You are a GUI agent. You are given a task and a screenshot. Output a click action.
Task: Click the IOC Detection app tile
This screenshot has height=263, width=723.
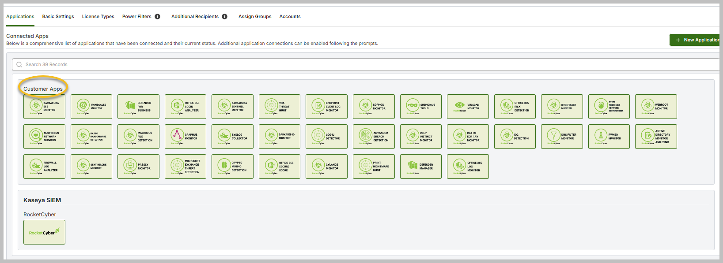coord(515,137)
